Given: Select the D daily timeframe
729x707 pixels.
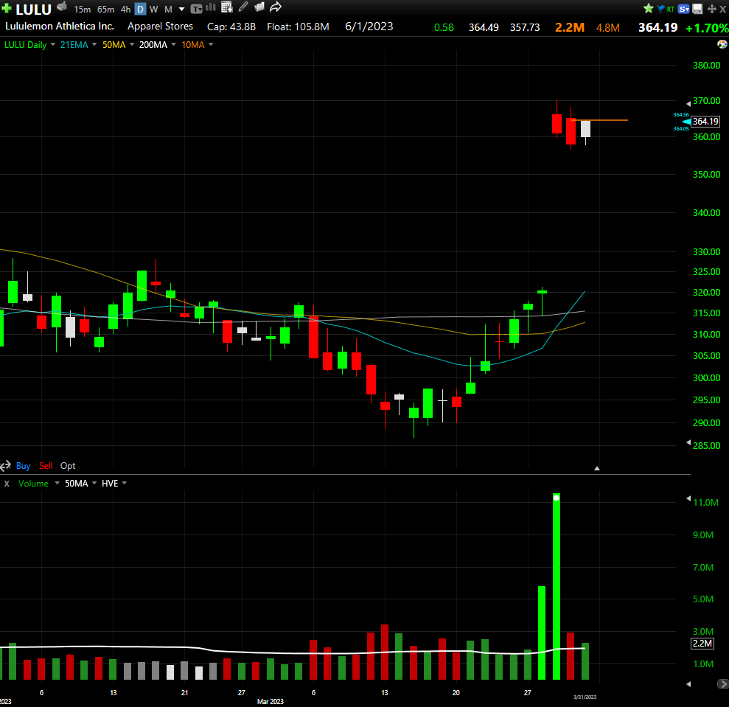Looking at the screenshot, I should pyautogui.click(x=140, y=10).
